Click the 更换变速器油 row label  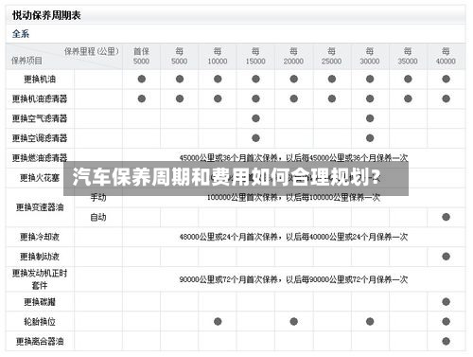pyautogui.click(x=40, y=207)
